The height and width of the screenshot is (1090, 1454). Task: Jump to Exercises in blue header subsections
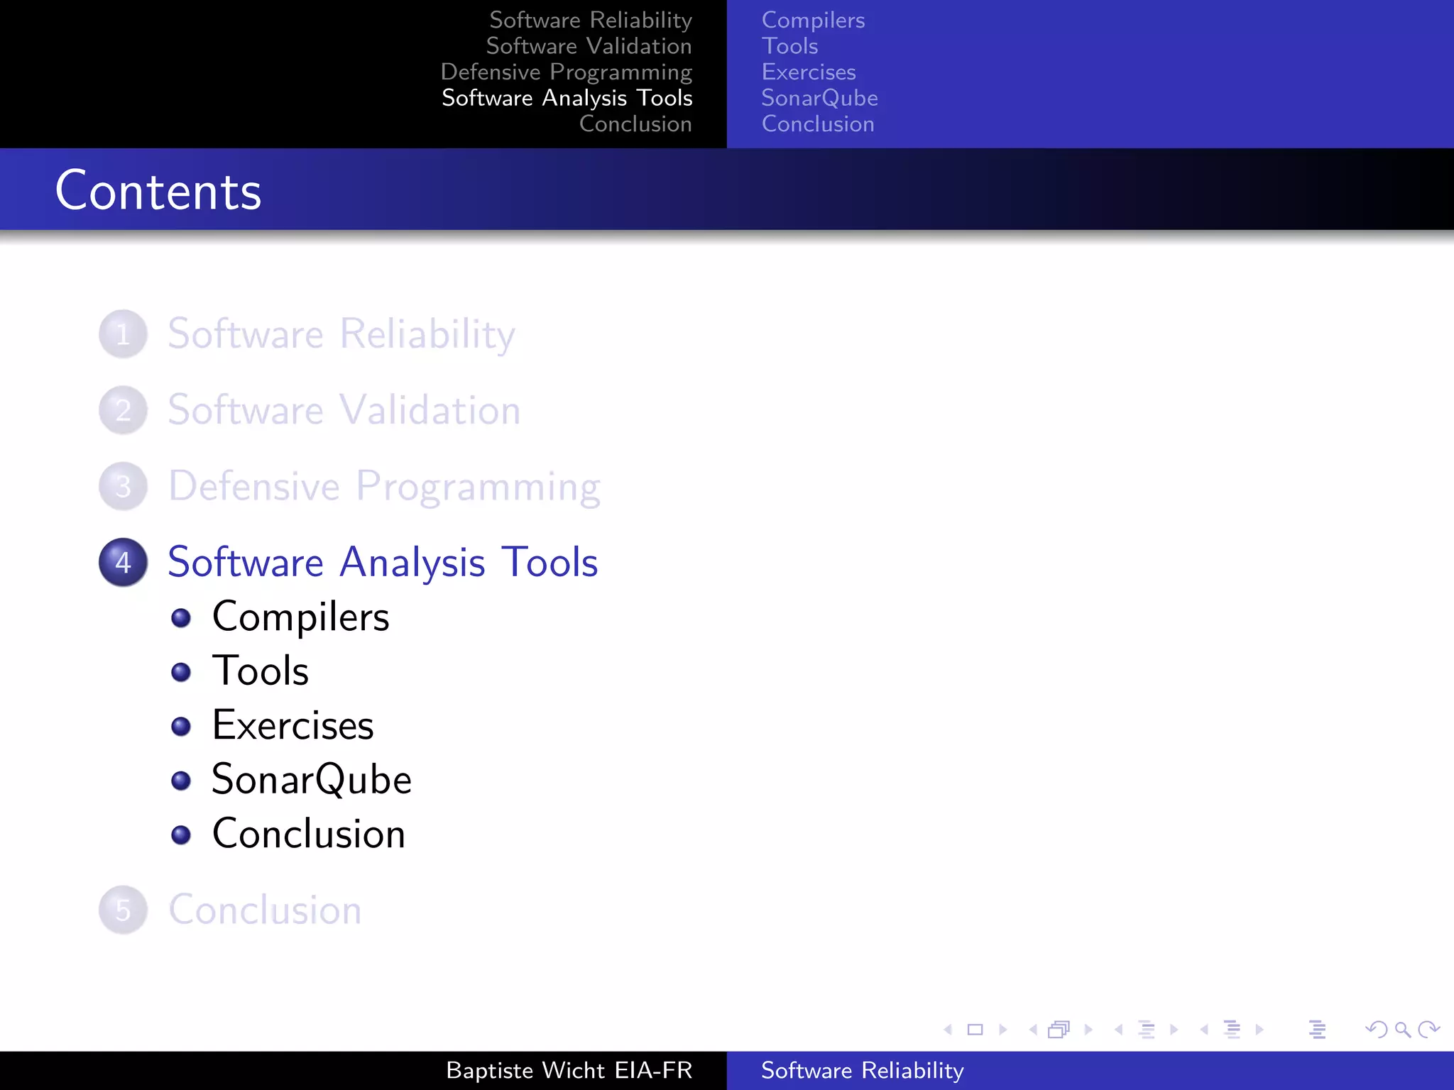809,72
